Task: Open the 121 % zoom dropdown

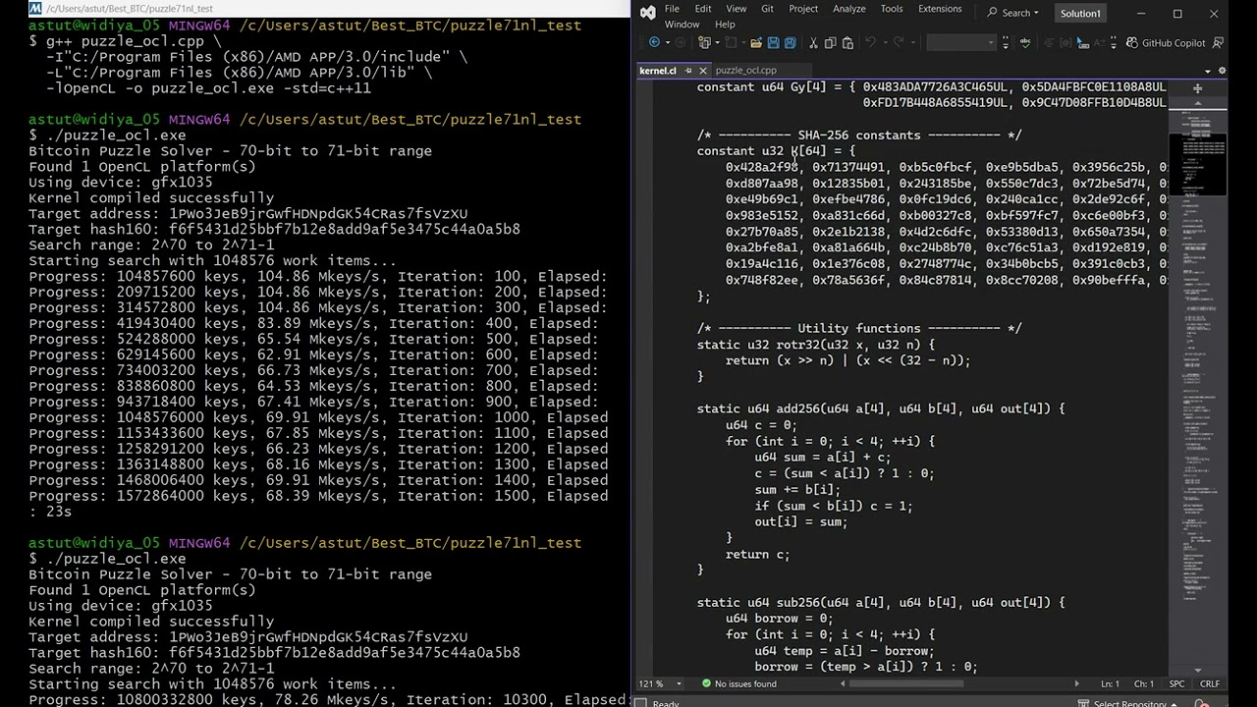Action: pyautogui.click(x=659, y=683)
